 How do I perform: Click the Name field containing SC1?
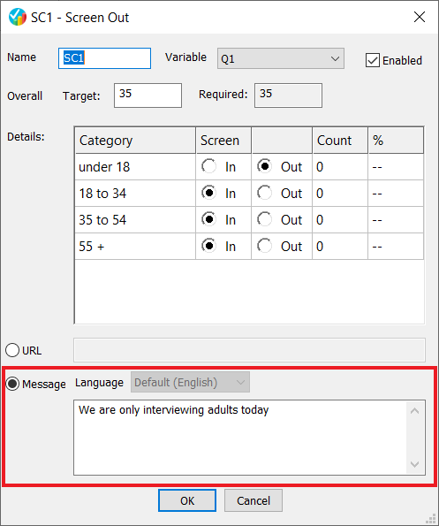[x=104, y=58]
